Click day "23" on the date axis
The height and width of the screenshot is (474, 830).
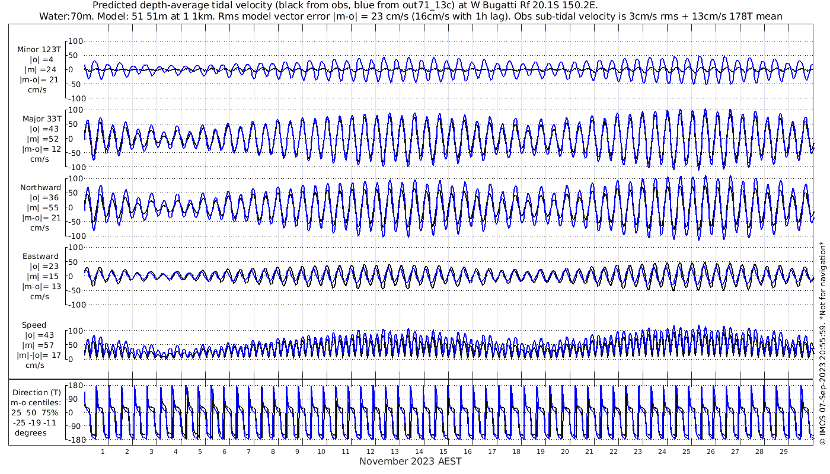point(637,451)
